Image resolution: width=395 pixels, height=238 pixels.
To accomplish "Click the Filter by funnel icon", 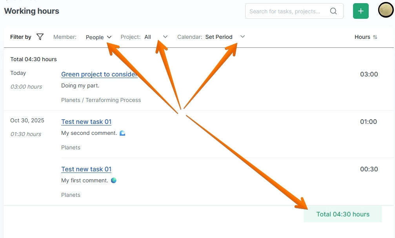I will pos(40,37).
